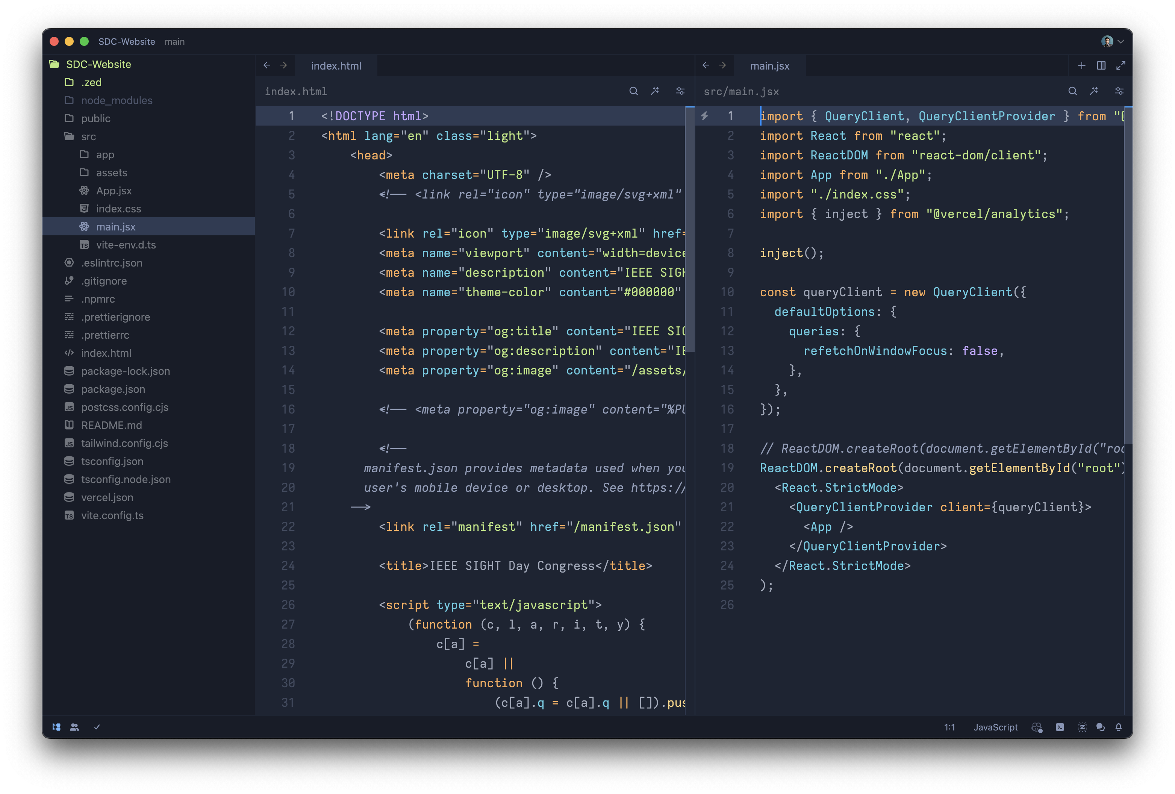Expand the public folder
The width and height of the screenshot is (1175, 794).
click(x=95, y=118)
